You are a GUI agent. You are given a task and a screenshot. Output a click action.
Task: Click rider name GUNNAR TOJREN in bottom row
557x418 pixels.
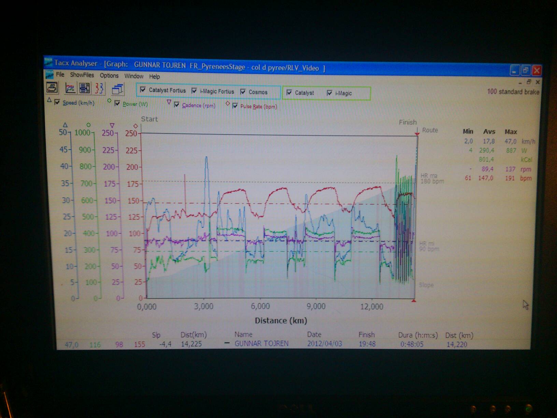pyautogui.click(x=261, y=344)
